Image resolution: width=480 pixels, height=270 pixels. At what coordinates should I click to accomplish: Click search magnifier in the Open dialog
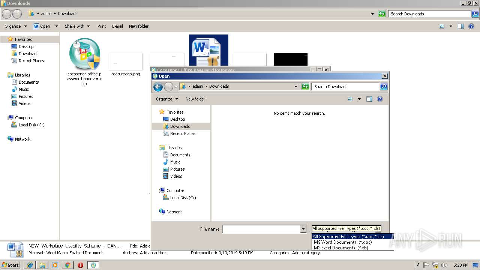coord(383,87)
